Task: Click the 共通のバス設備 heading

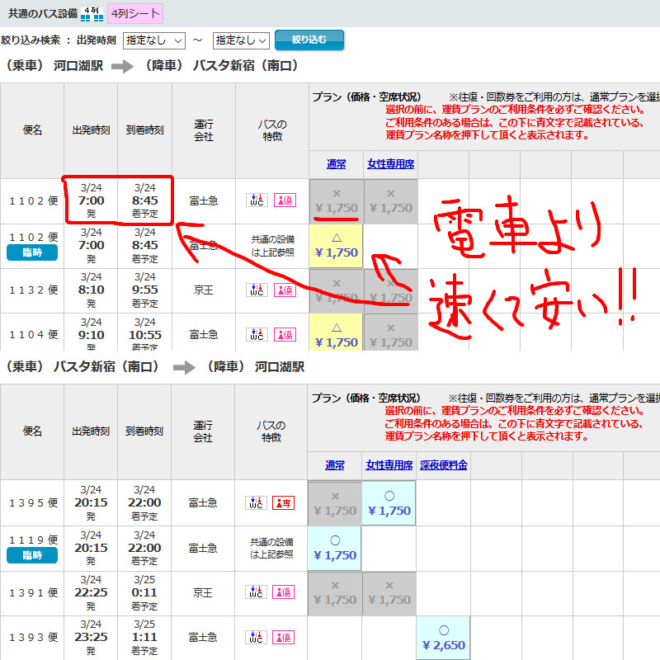Action: (x=43, y=13)
